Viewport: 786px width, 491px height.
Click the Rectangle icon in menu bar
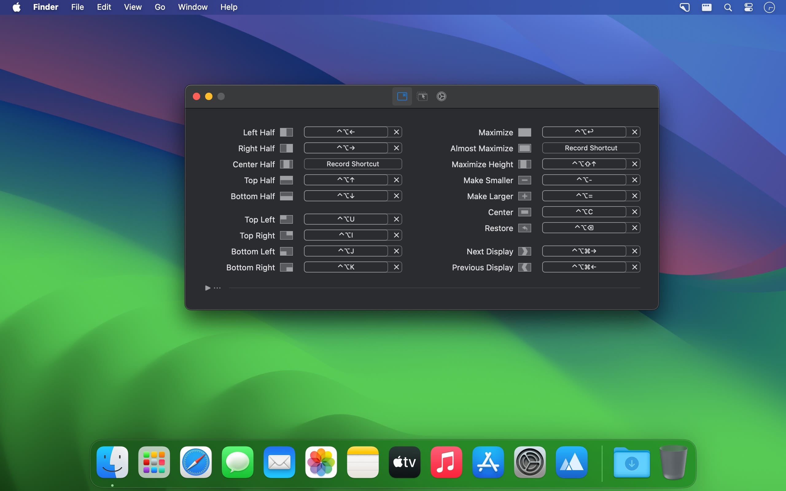pyautogui.click(x=706, y=7)
